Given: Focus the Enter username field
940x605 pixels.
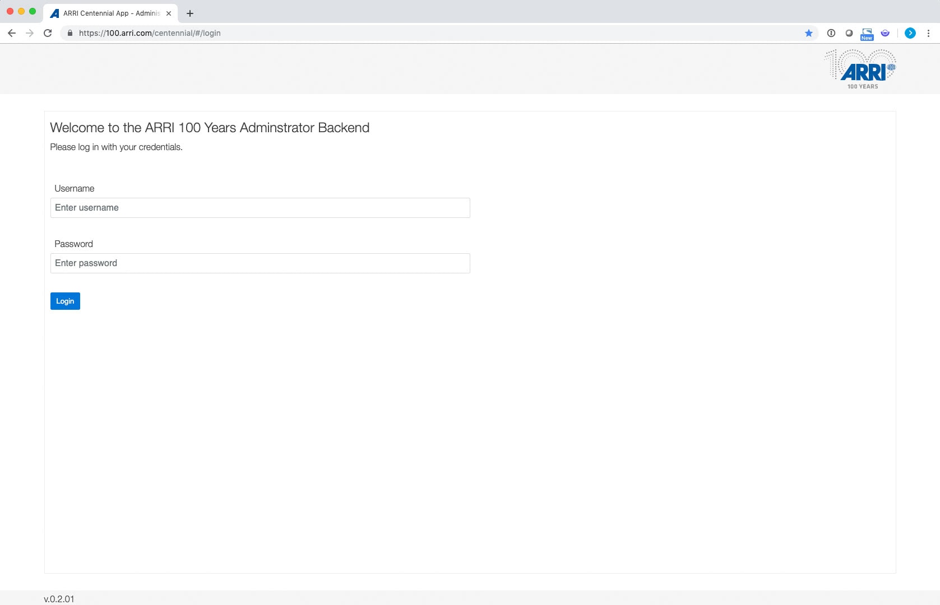Looking at the screenshot, I should pyautogui.click(x=260, y=208).
